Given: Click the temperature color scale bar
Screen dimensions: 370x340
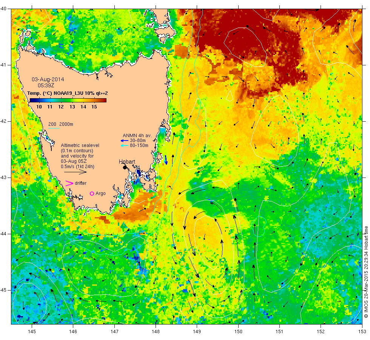Looking at the screenshot, I should pos(68,100).
